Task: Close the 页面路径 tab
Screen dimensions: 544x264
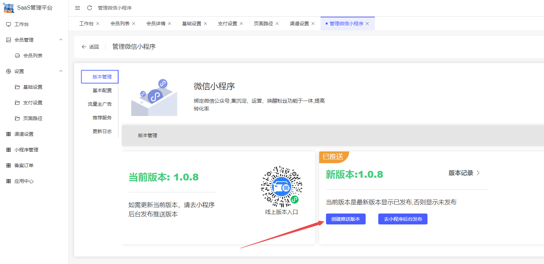Action: click(x=277, y=24)
